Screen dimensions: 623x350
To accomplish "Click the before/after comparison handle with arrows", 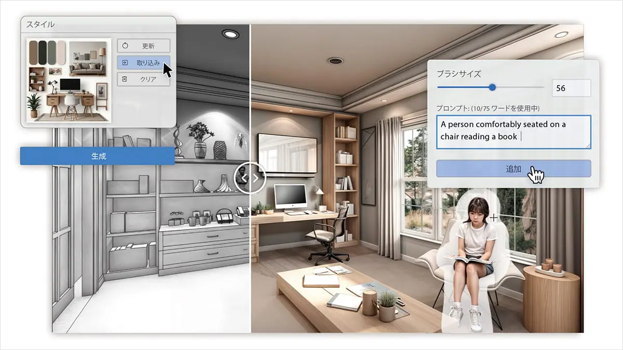I will click(250, 179).
